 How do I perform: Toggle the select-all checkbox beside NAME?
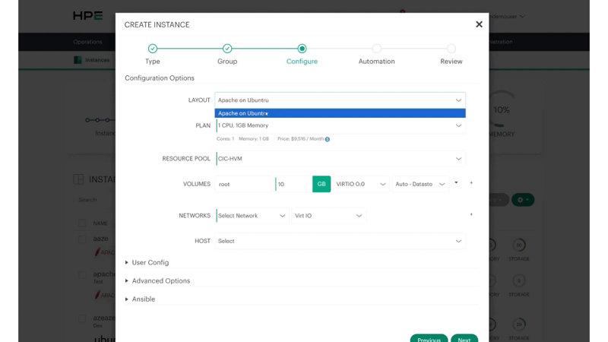point(82,223)
